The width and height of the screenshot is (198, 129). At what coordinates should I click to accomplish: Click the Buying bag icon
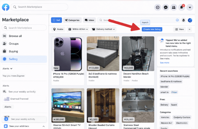click(5, 51)
